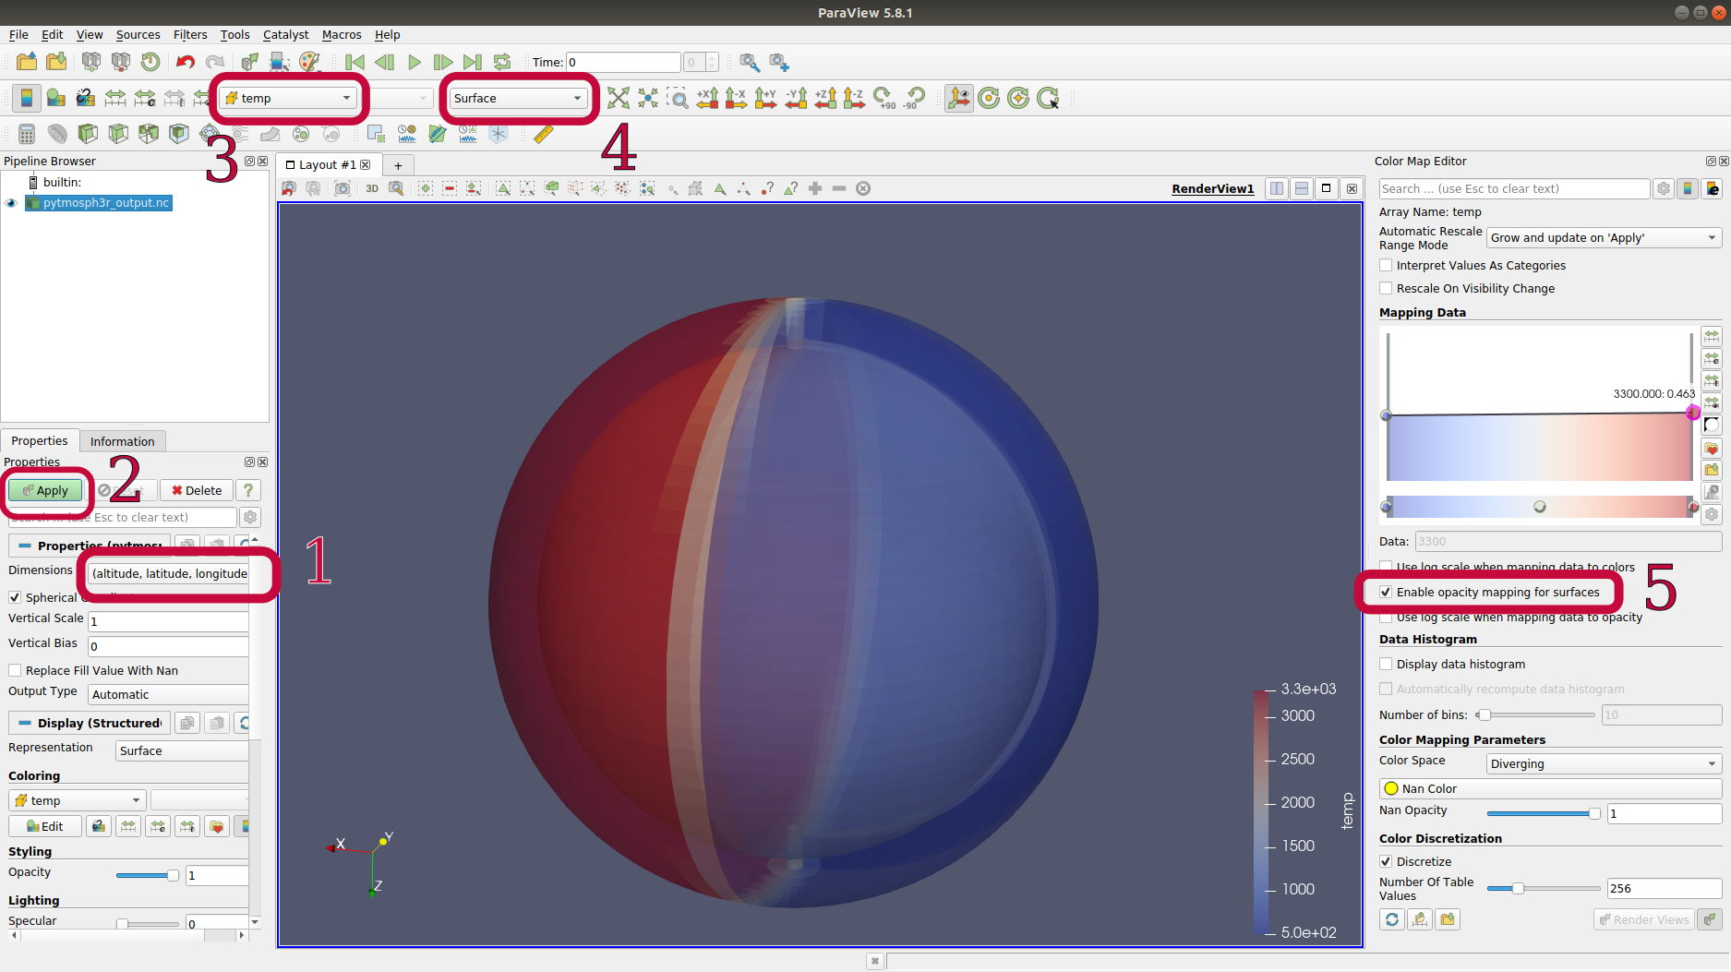Open the toolbar 'Surface' representation dropdown
Image resolution: width=1731 pixels, height=972 pixels.
(518, 98)
